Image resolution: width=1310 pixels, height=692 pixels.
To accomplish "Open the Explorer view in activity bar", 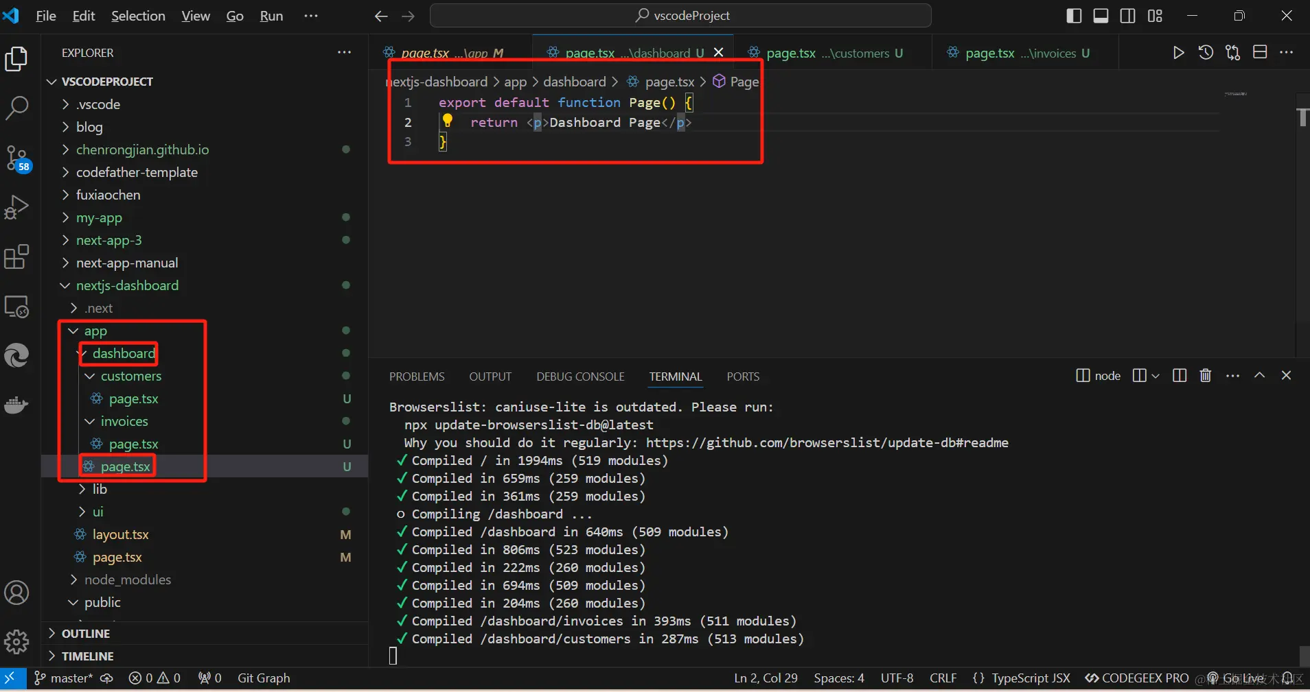I will [x=16, y=59].
